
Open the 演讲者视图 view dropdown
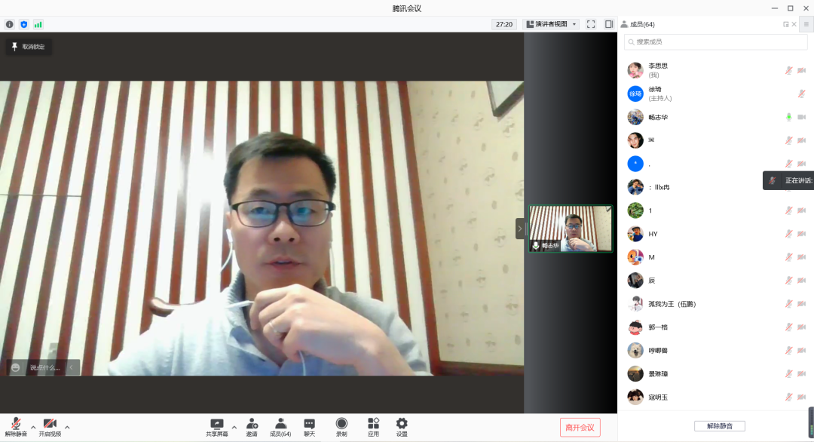point(551,24)
